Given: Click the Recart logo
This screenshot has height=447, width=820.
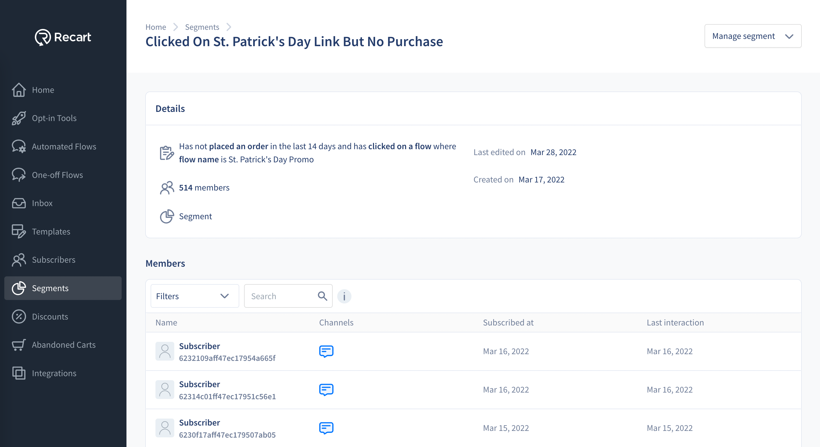Looking at the screenshot, I should point(63,37).
